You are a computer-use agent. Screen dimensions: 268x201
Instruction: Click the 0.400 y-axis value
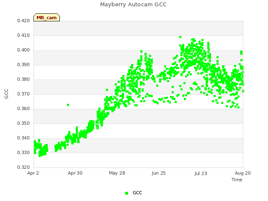tap(23, 50)
